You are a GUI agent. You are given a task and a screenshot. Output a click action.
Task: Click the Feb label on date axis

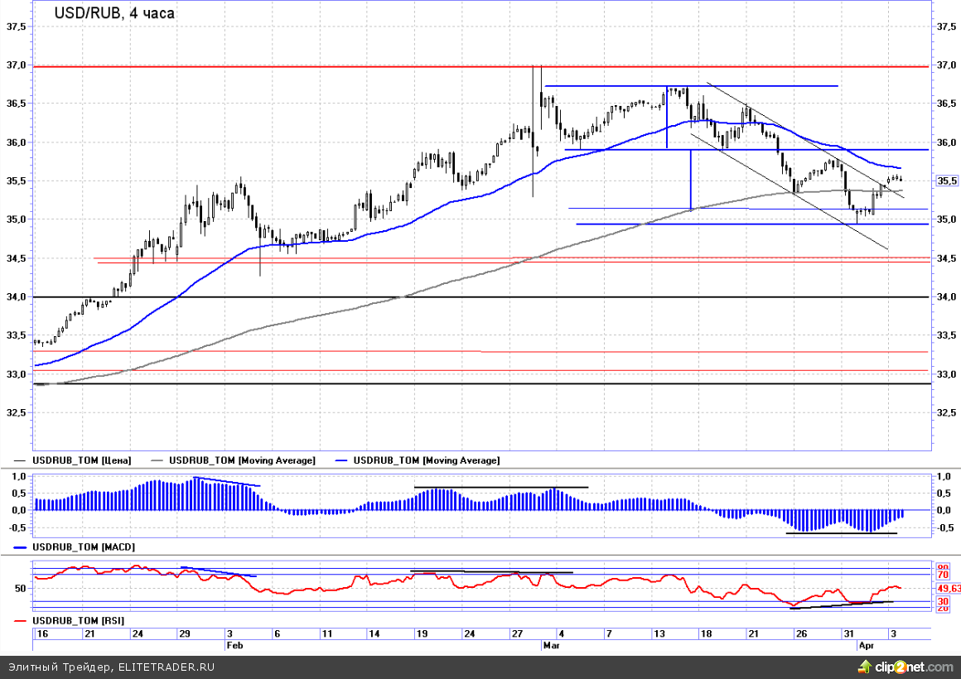pyautogui.click(x=234, y=644)
